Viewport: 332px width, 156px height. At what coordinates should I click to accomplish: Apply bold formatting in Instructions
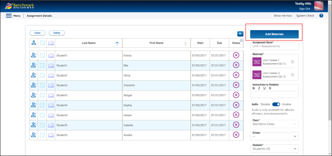[254, 88]
